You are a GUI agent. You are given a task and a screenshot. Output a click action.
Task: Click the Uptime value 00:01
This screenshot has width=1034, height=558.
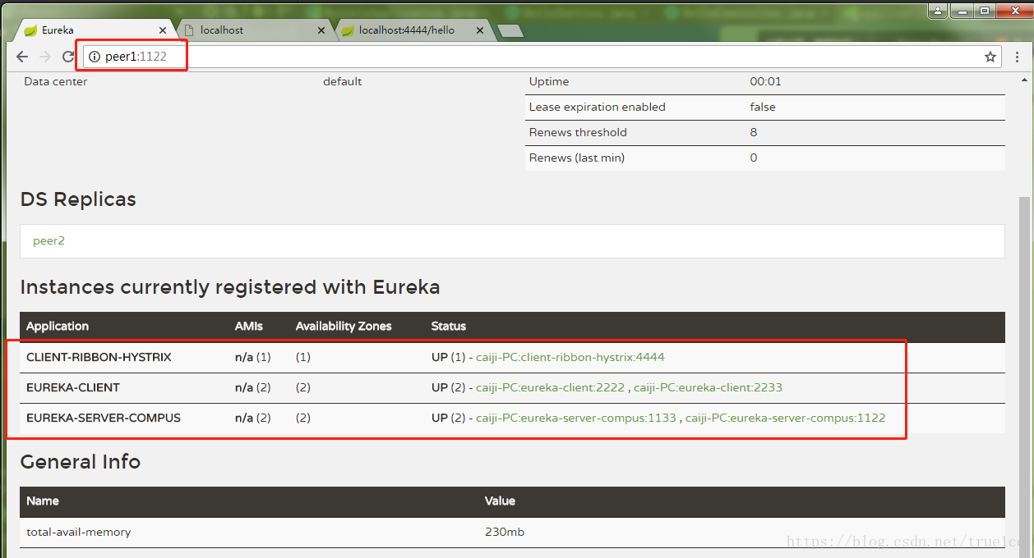coord(766,81)
